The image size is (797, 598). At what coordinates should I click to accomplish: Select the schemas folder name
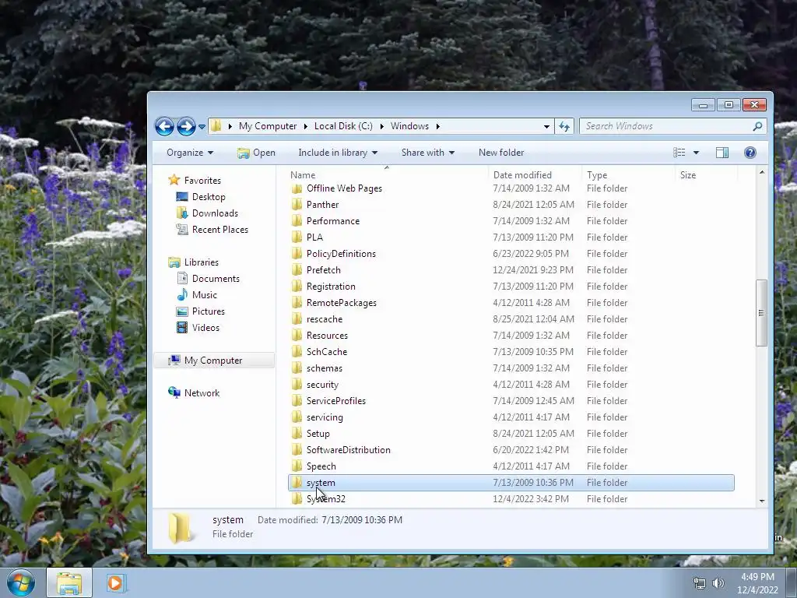pyautogui.click(x=325, y=368)
